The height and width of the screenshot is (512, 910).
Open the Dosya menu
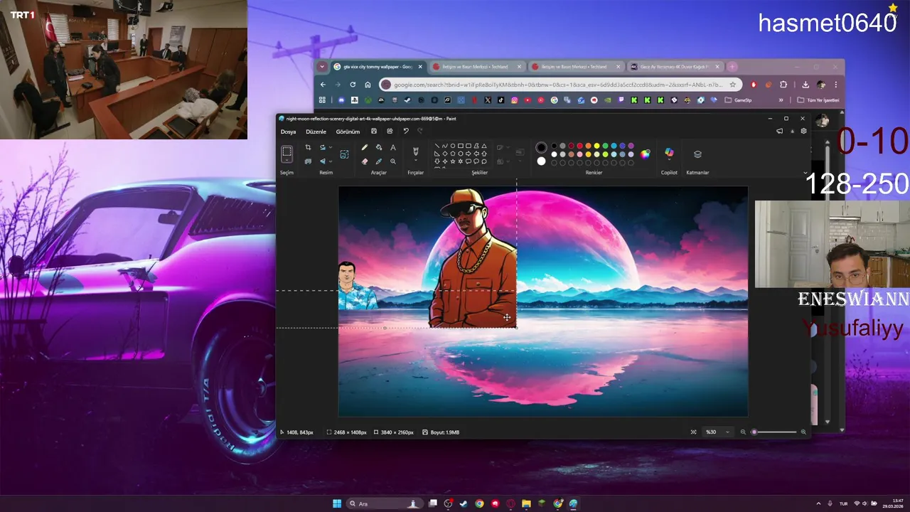pyautogui.click(x=288, y=132)
